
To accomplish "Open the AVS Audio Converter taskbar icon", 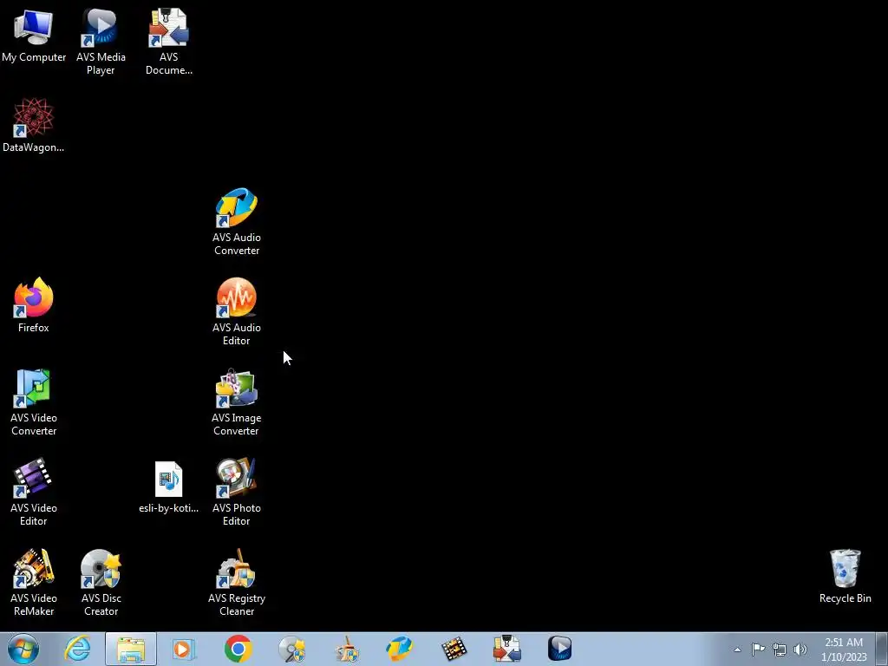I will pyautogui.click(x=399, y=649).
